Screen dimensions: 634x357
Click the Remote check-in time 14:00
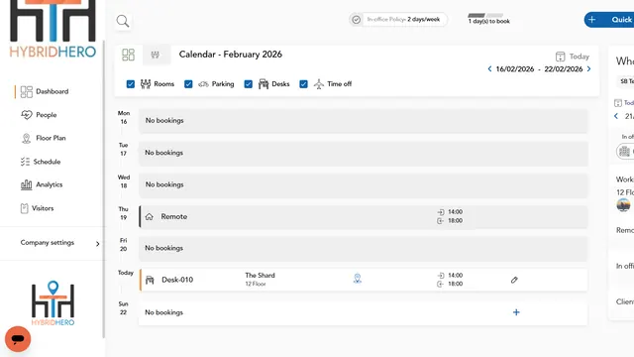tap(455, 211)
